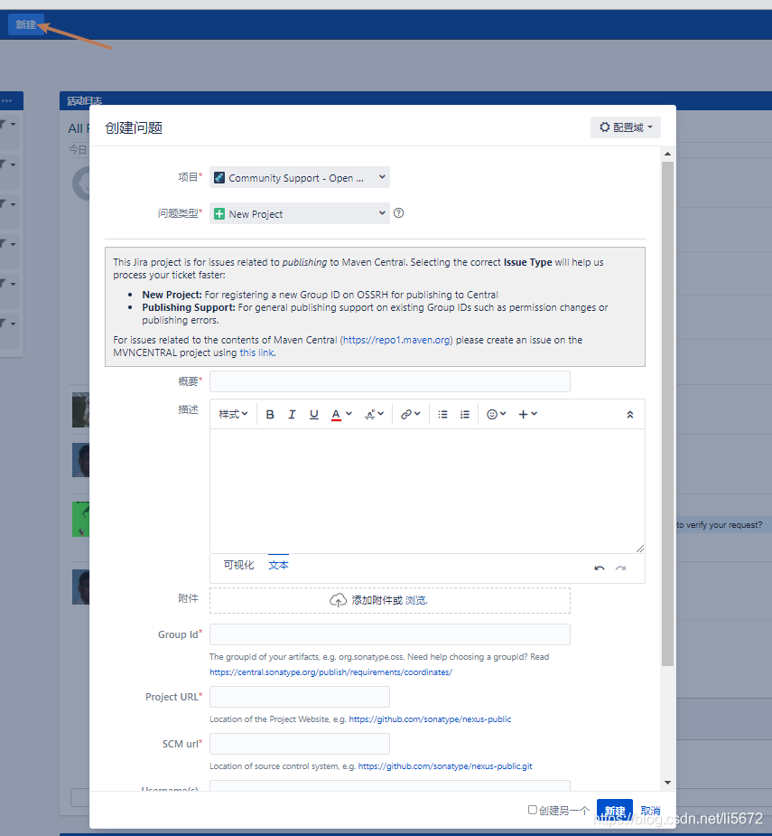Insert a numbered list
The height and width of the screenshot is (836, 772).
[465, 414]
